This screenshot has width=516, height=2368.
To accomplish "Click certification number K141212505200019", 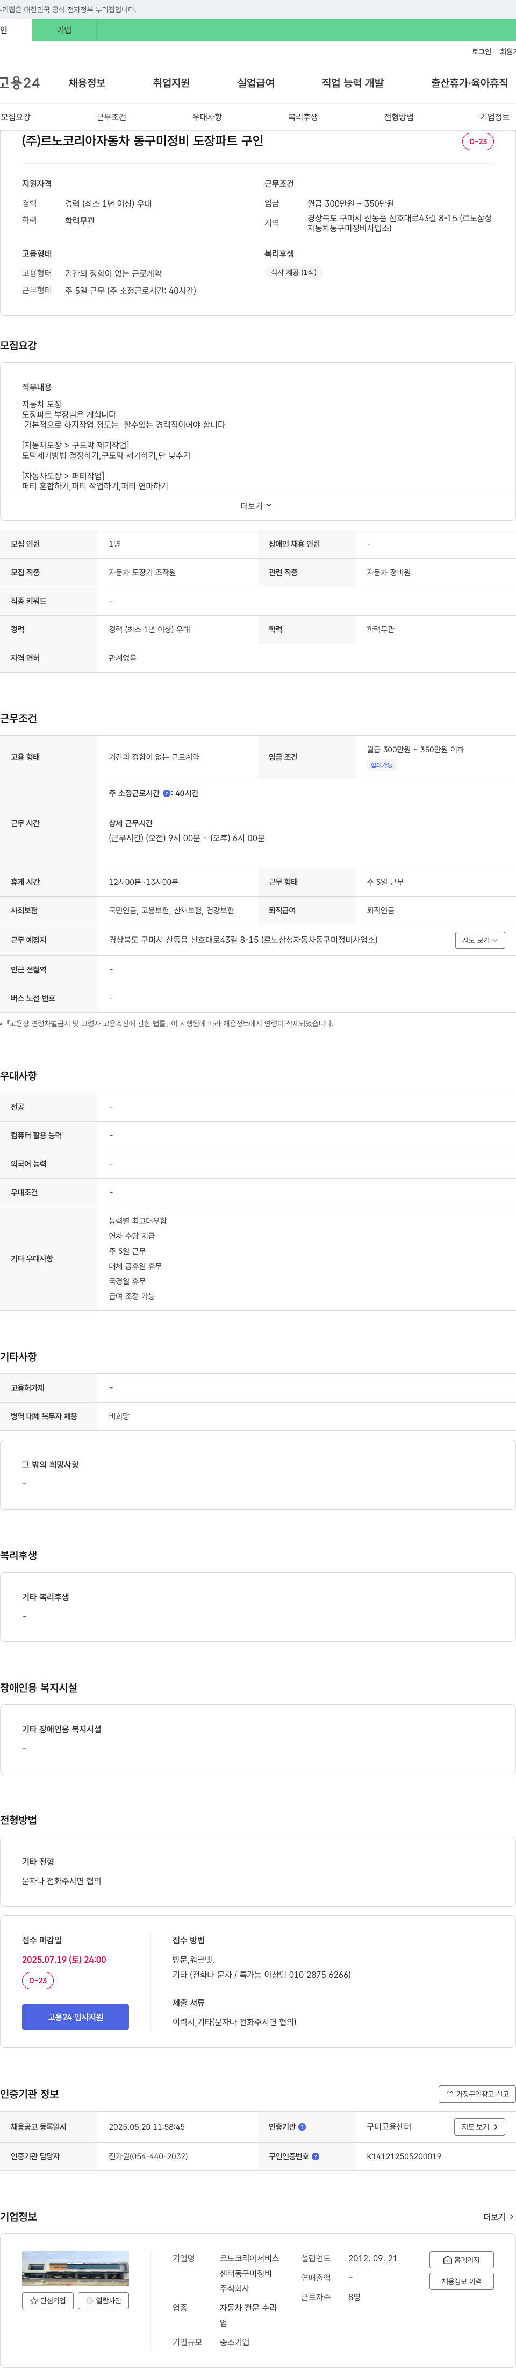I will (x=404, y=2155).
